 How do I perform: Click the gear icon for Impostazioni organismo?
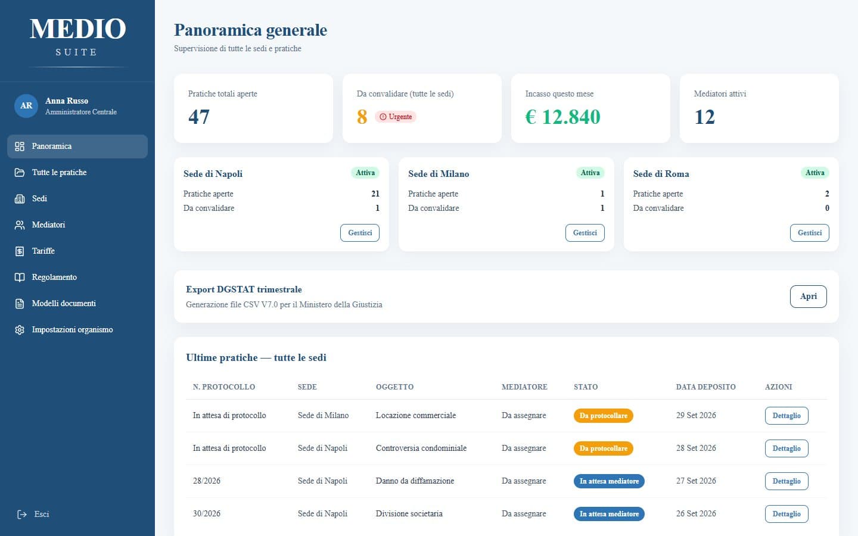point(20,330)
